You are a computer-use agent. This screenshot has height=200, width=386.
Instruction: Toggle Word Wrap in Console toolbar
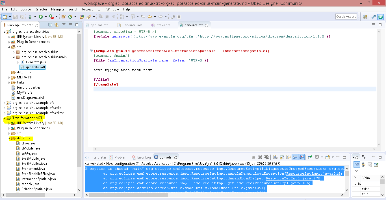[x=288, y=157]
